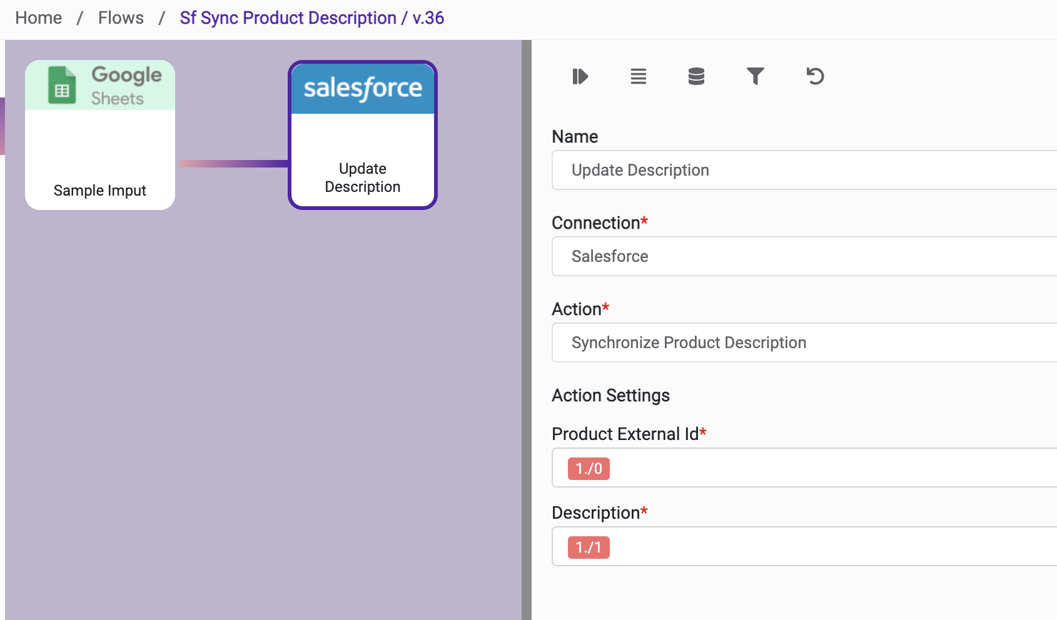
Task: Open the filter funnel icon
Action: [755, 76]
